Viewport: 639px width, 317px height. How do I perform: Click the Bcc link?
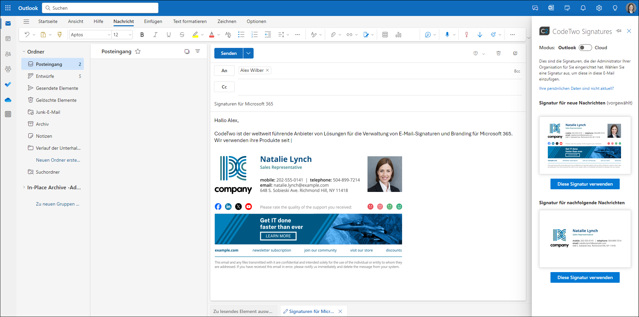click(x=517, y=71)
